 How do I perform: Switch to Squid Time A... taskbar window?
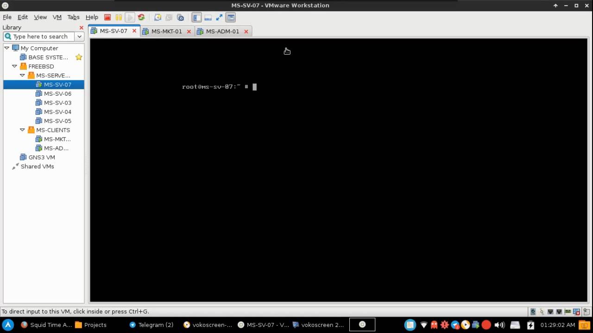pyautogui.click(x=46, y=325)
